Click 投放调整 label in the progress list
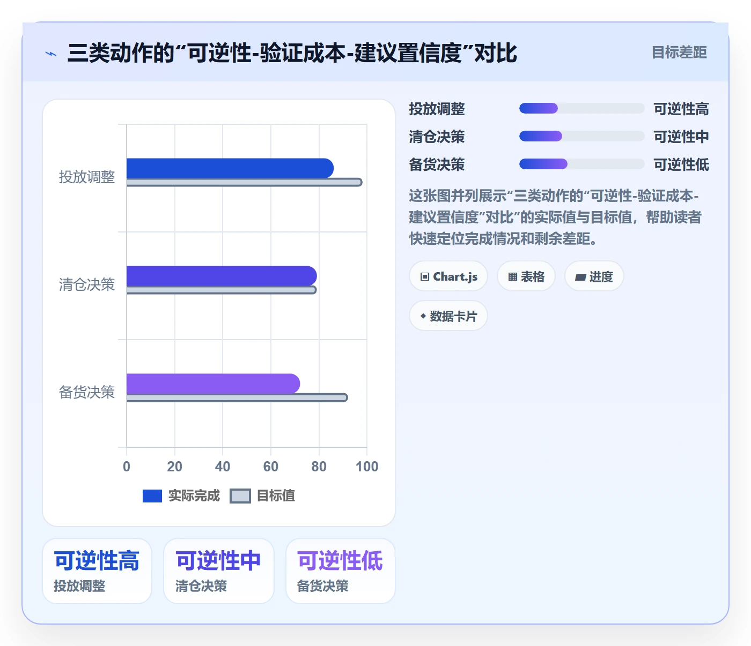The width and height of the screenshot is (751, 646). point(437,109)
